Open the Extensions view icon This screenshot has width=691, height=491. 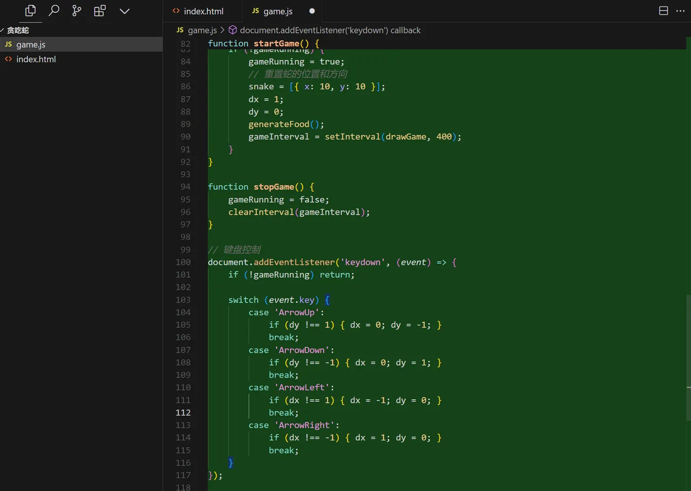coord(100,10)
